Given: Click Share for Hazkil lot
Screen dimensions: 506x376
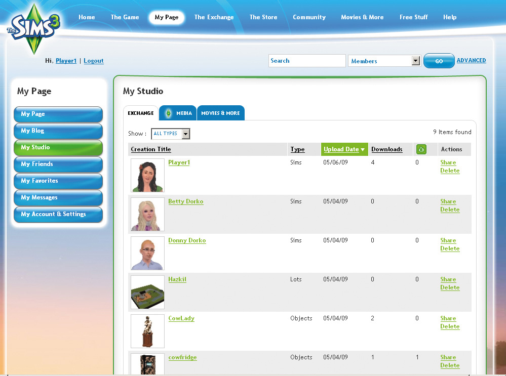Looking at the screenshot, I should 448,279.
